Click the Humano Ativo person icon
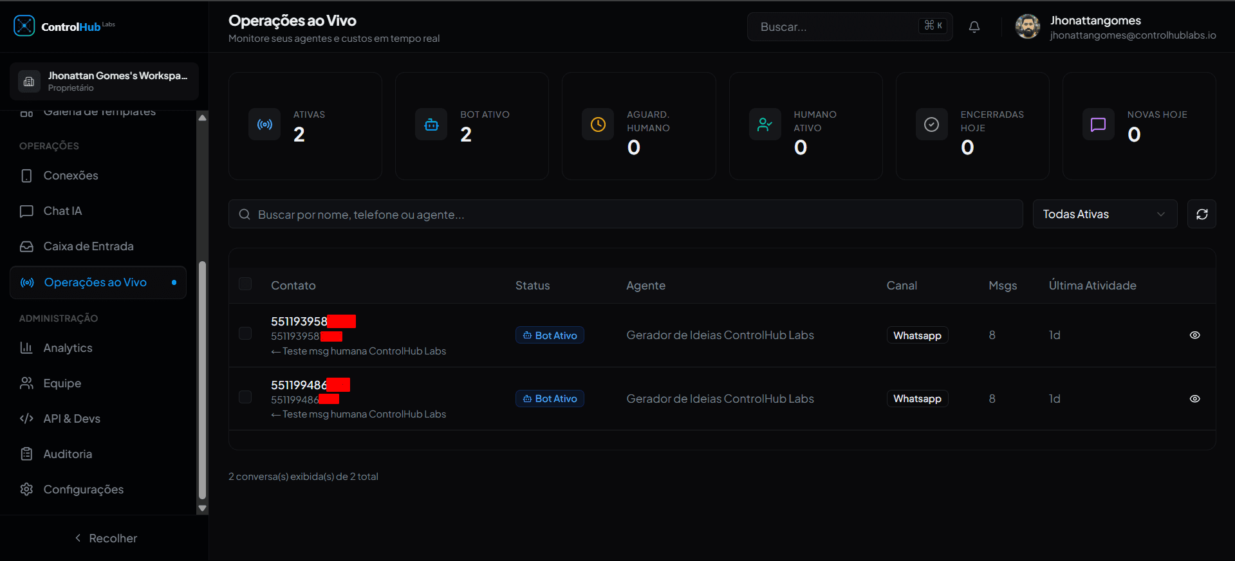 pyautogui.click(x=765, y=124)
